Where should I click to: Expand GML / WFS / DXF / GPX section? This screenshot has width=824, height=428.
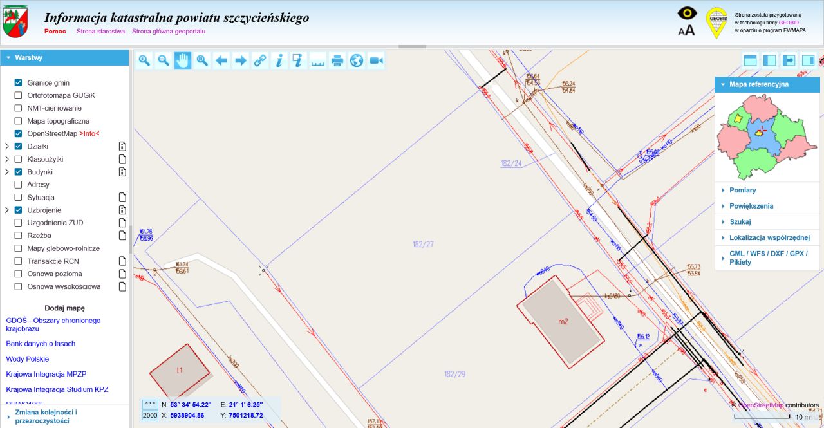coord(767,258)
